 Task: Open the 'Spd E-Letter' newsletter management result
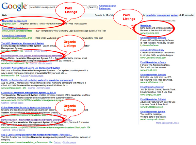37,135
